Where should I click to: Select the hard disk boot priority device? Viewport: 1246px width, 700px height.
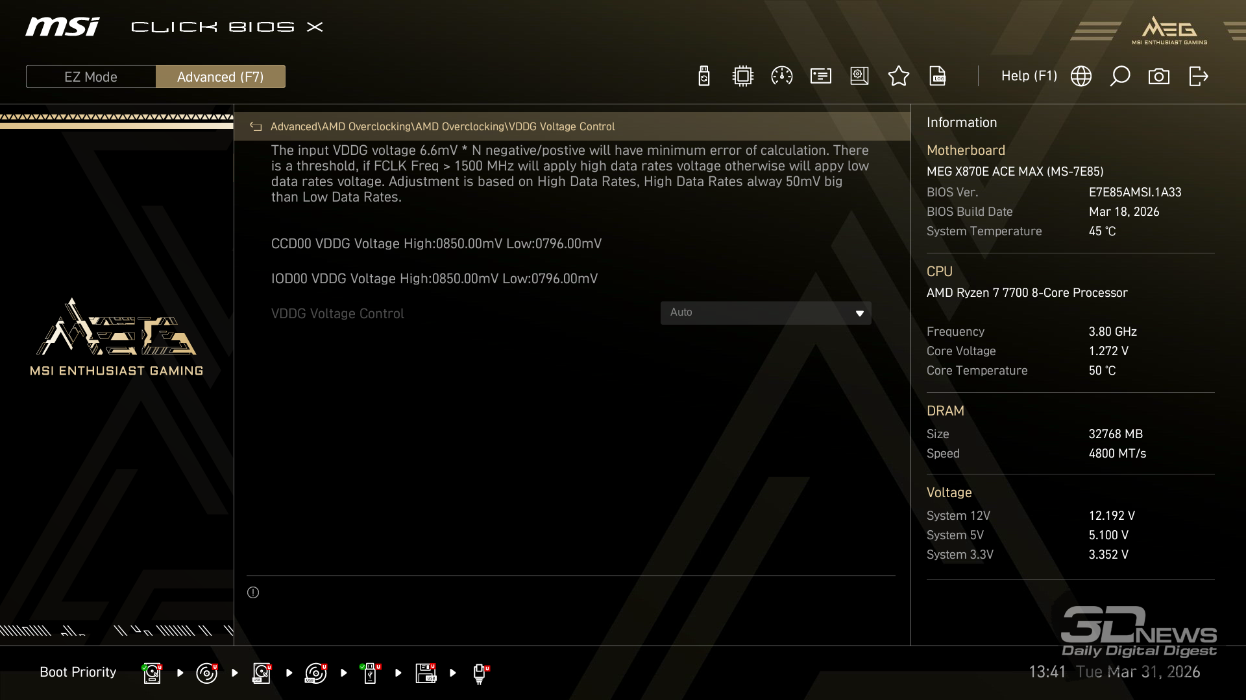[x=152, y=673]
